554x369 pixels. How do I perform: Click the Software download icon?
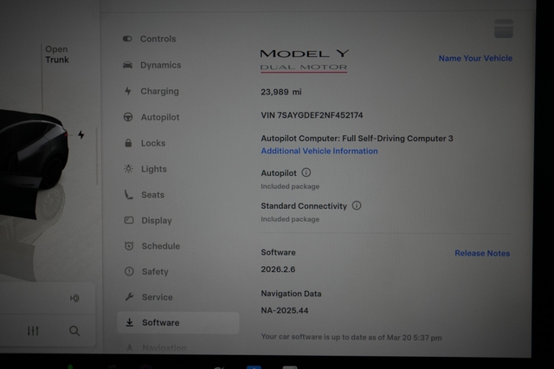(x=130, y=322)
